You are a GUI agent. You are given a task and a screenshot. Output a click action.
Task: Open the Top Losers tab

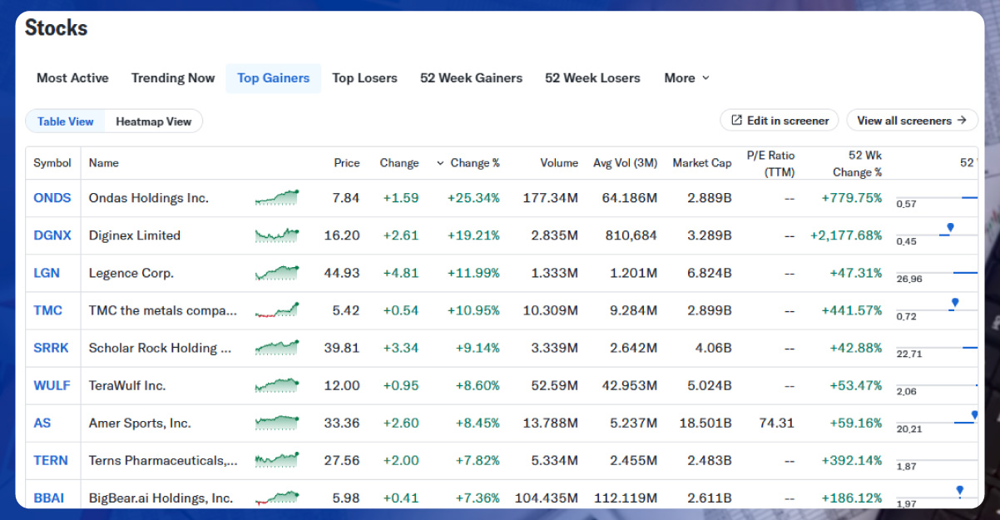coord(364,78)
